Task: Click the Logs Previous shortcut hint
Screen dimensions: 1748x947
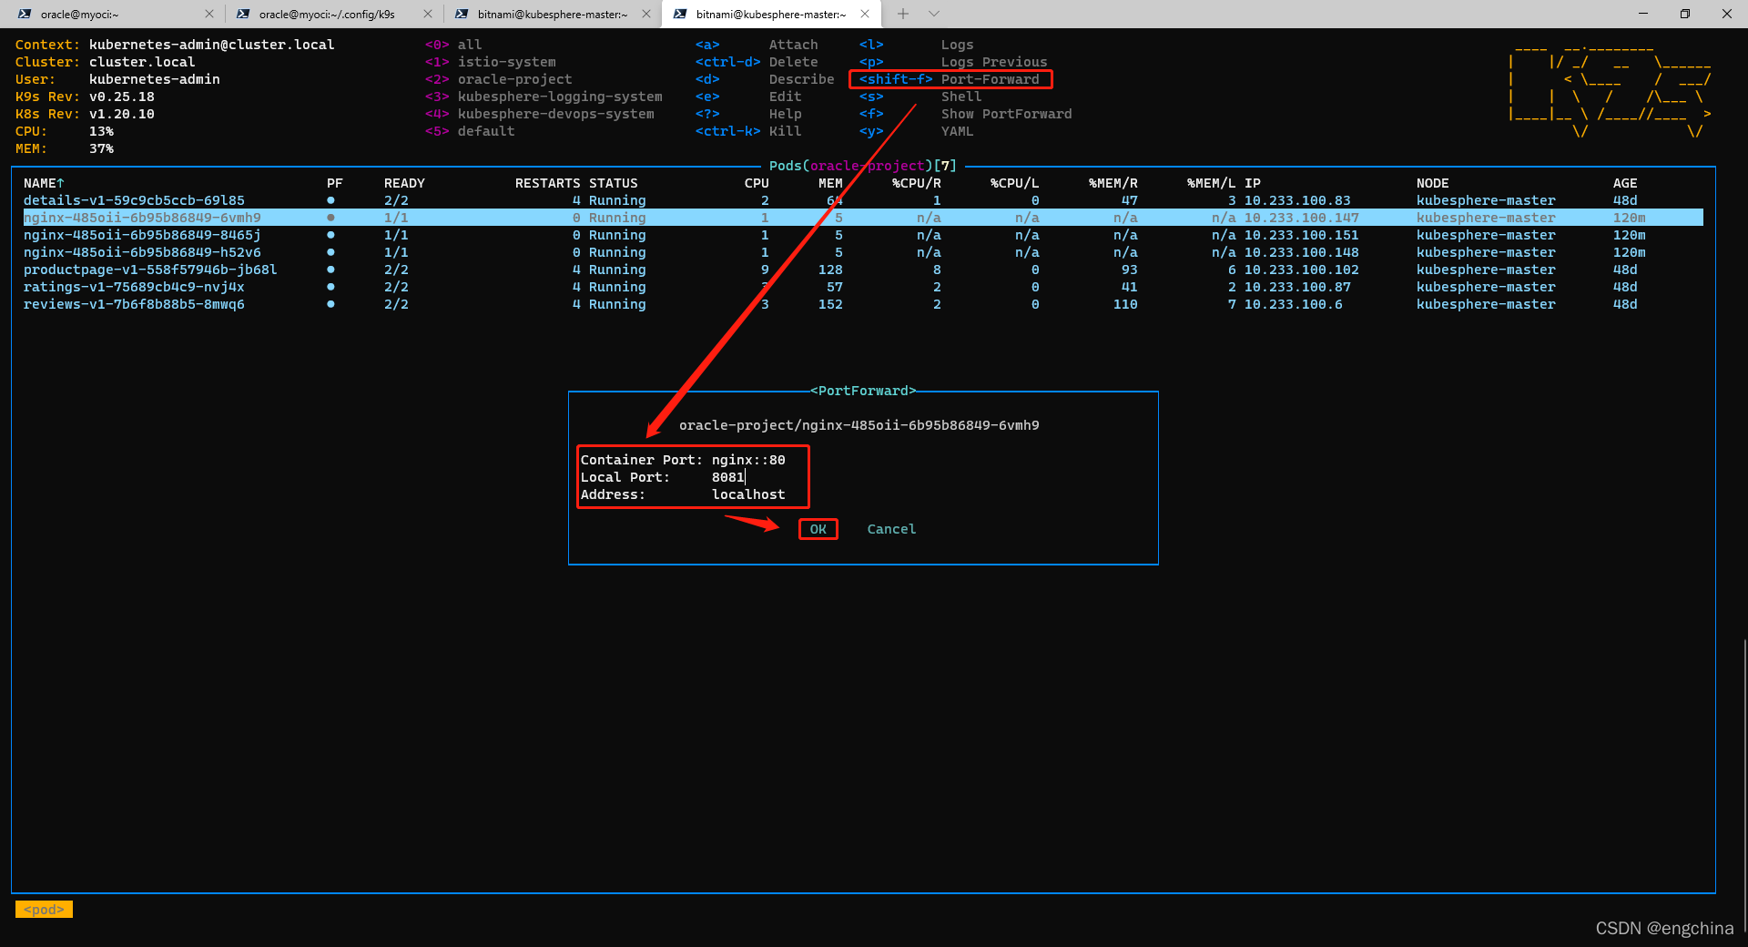Action: (953, 62)
